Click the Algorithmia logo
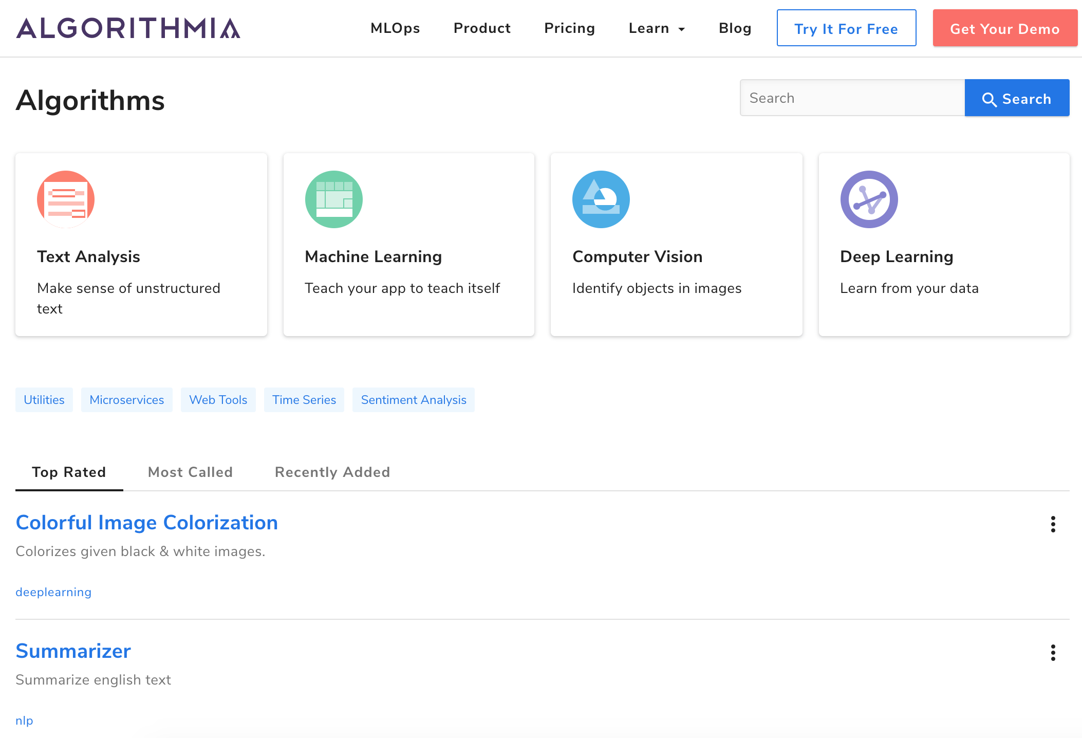Image resolution: width=1082 pixels, height=738 pixels. tap(128, 28)
